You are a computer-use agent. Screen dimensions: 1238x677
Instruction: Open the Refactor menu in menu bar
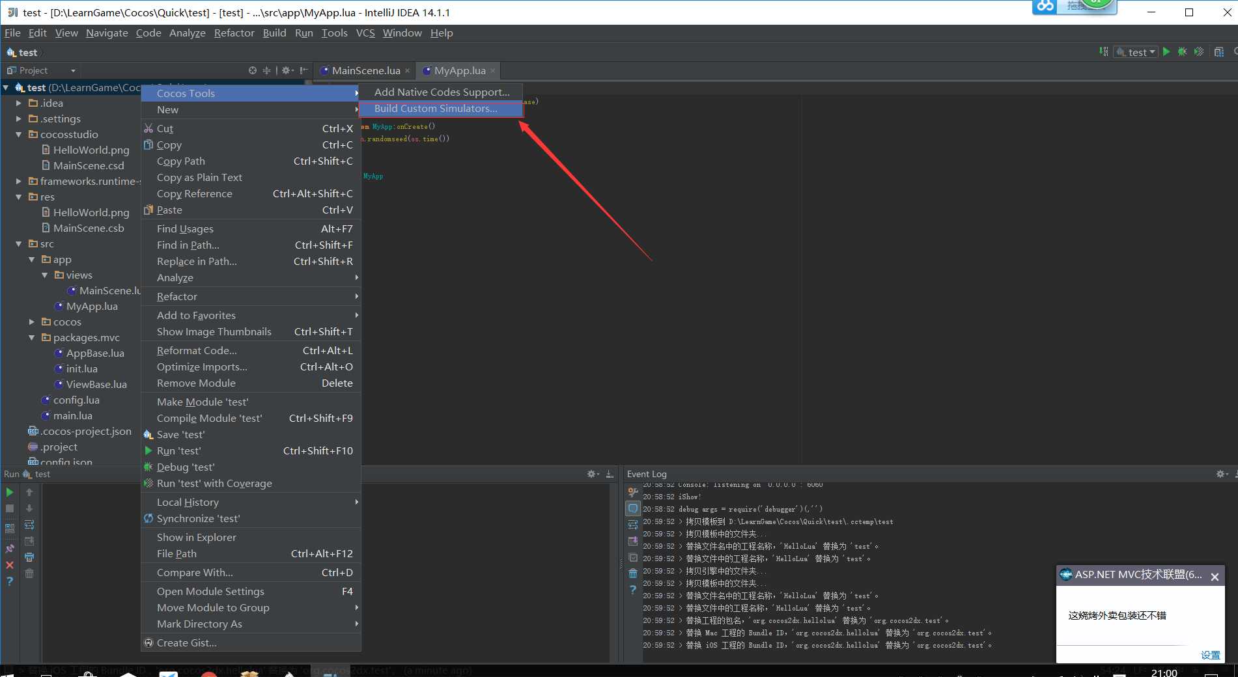pyautogui.click(x=234, y=33)
